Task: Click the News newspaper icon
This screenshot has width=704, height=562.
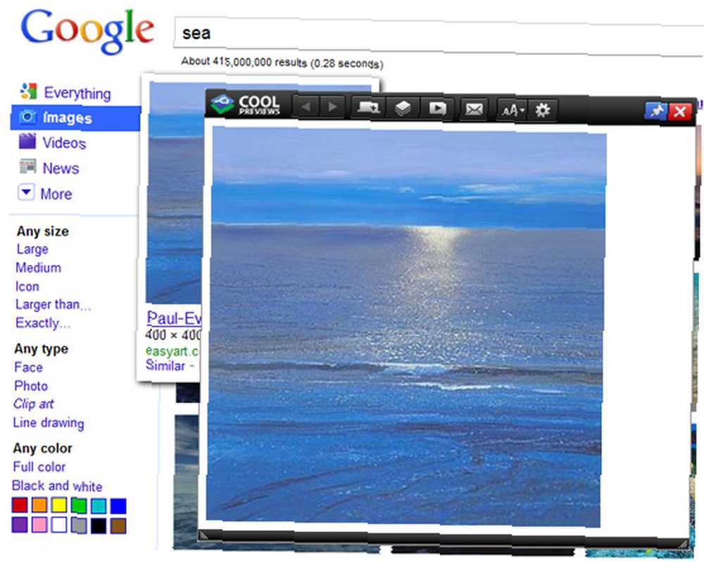Action: (x=28, y=166)
